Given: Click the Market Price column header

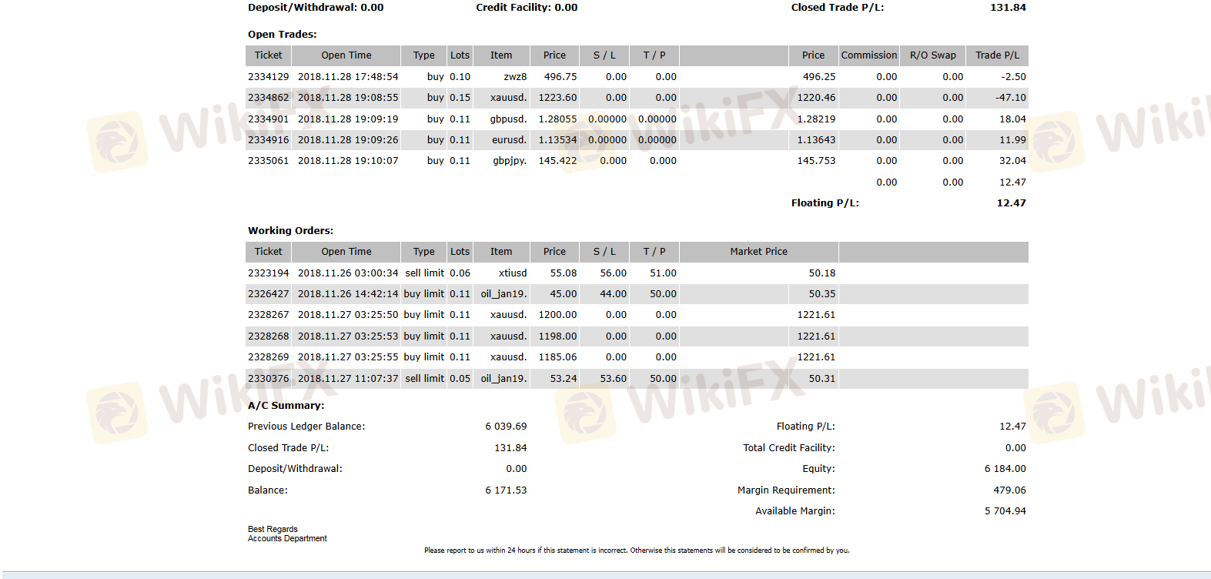Looking at the screenshot, I should 758,252.
